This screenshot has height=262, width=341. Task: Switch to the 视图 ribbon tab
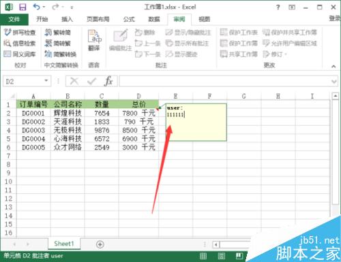[204, 20]
